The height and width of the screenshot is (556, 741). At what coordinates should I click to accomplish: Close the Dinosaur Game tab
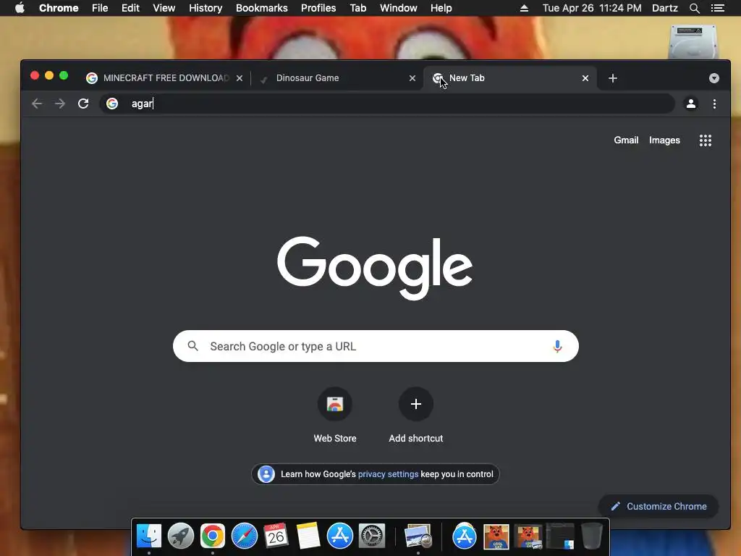point(412,78)
